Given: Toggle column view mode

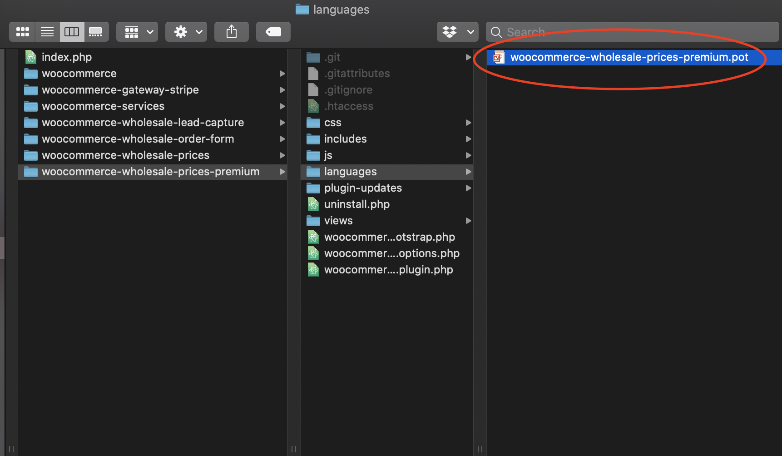Looking at the screenshot, I should [x=71, y=32].
